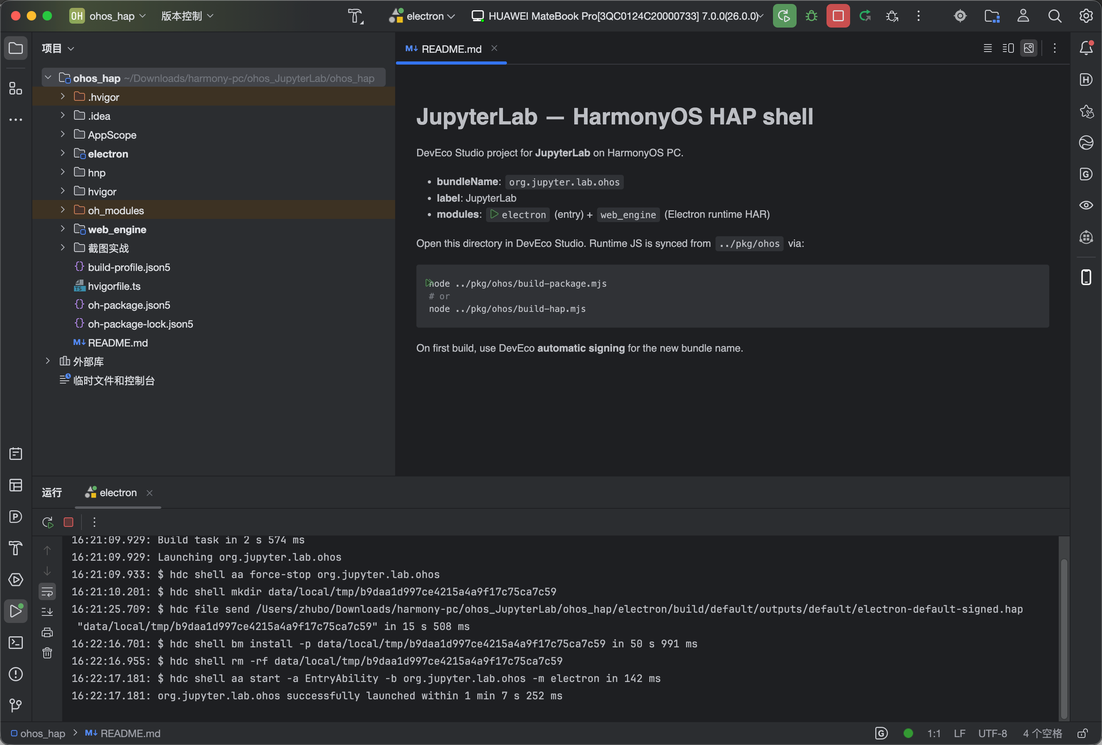Open the Problems tool window icon
The image size is (1102, 745).
(x=16, y=674)
